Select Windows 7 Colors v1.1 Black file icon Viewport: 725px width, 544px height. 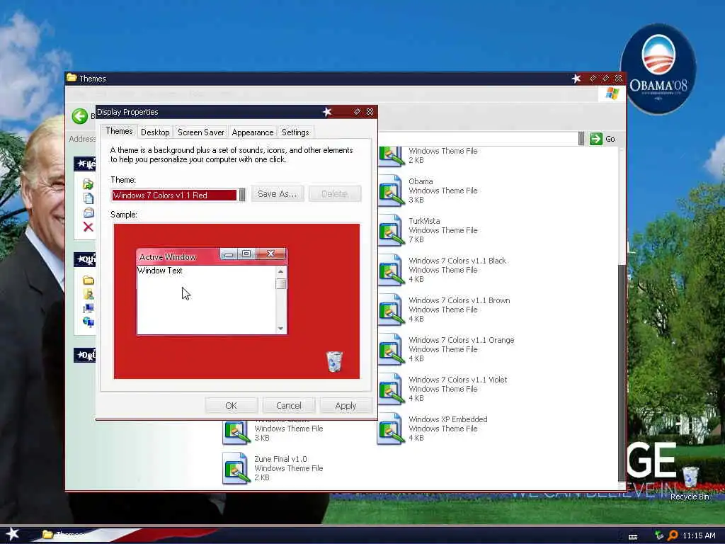point(391,270)
